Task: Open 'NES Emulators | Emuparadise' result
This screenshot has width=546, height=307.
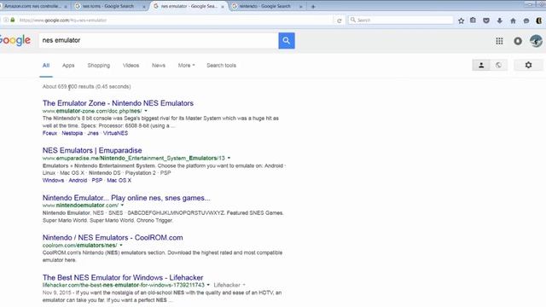Action: [92, 150]
